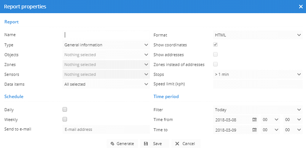The width and height of the screenshot is (306, 152).
Task: Click the report Name input field
Action: [x=106, y=35]
